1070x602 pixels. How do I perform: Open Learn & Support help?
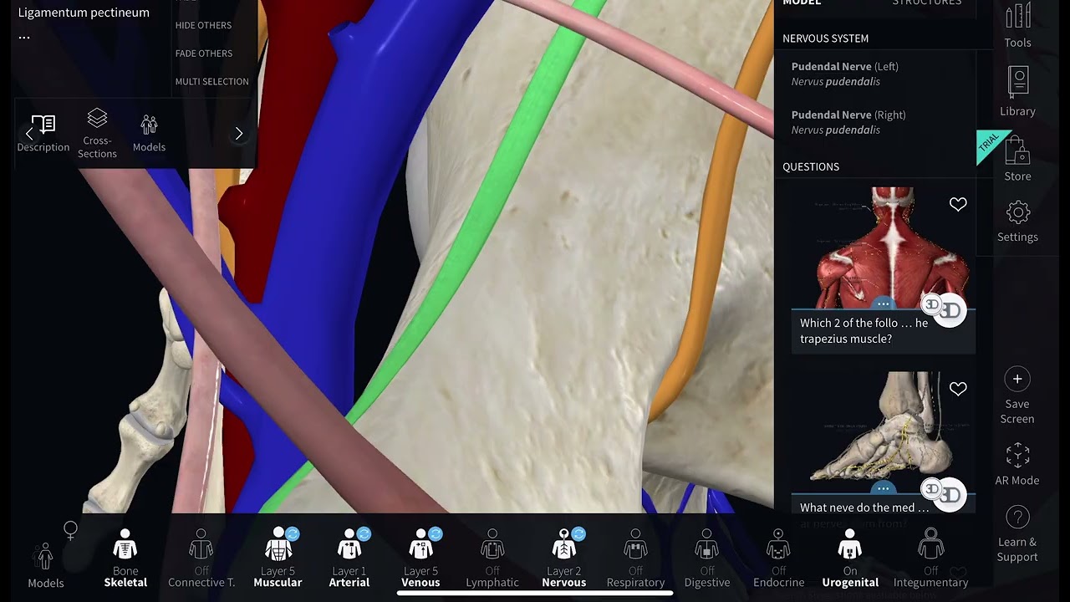1017,533
